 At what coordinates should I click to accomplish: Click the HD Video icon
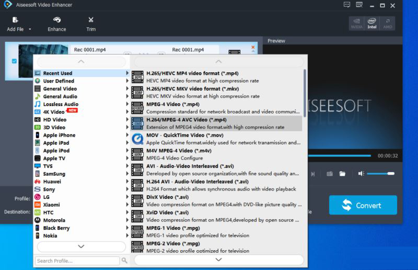click(x=38, y=120)
